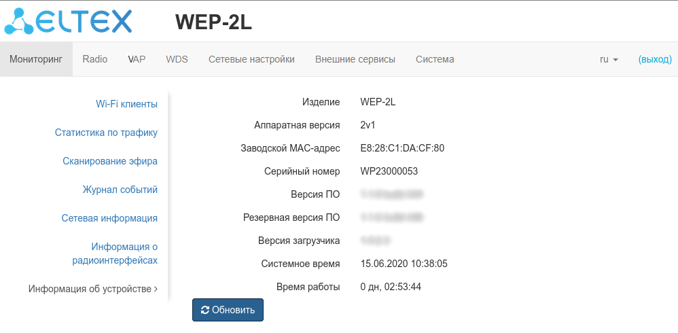The width and height of the screenshot is (678, 333).
Task: Click the MAC address value E8:28:C1:DA:CF:80
Action: click(402, 148)
